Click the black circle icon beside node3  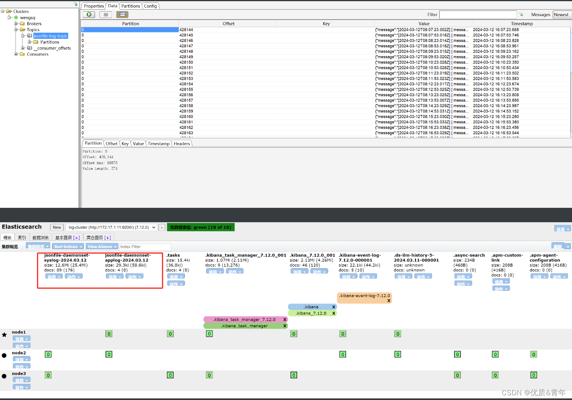[4, 376]
